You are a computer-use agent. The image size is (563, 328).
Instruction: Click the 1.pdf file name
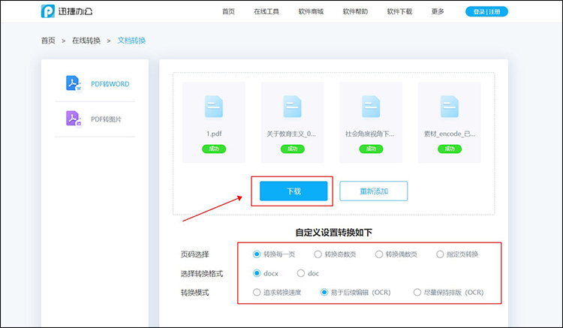click(x=214, y=134)
